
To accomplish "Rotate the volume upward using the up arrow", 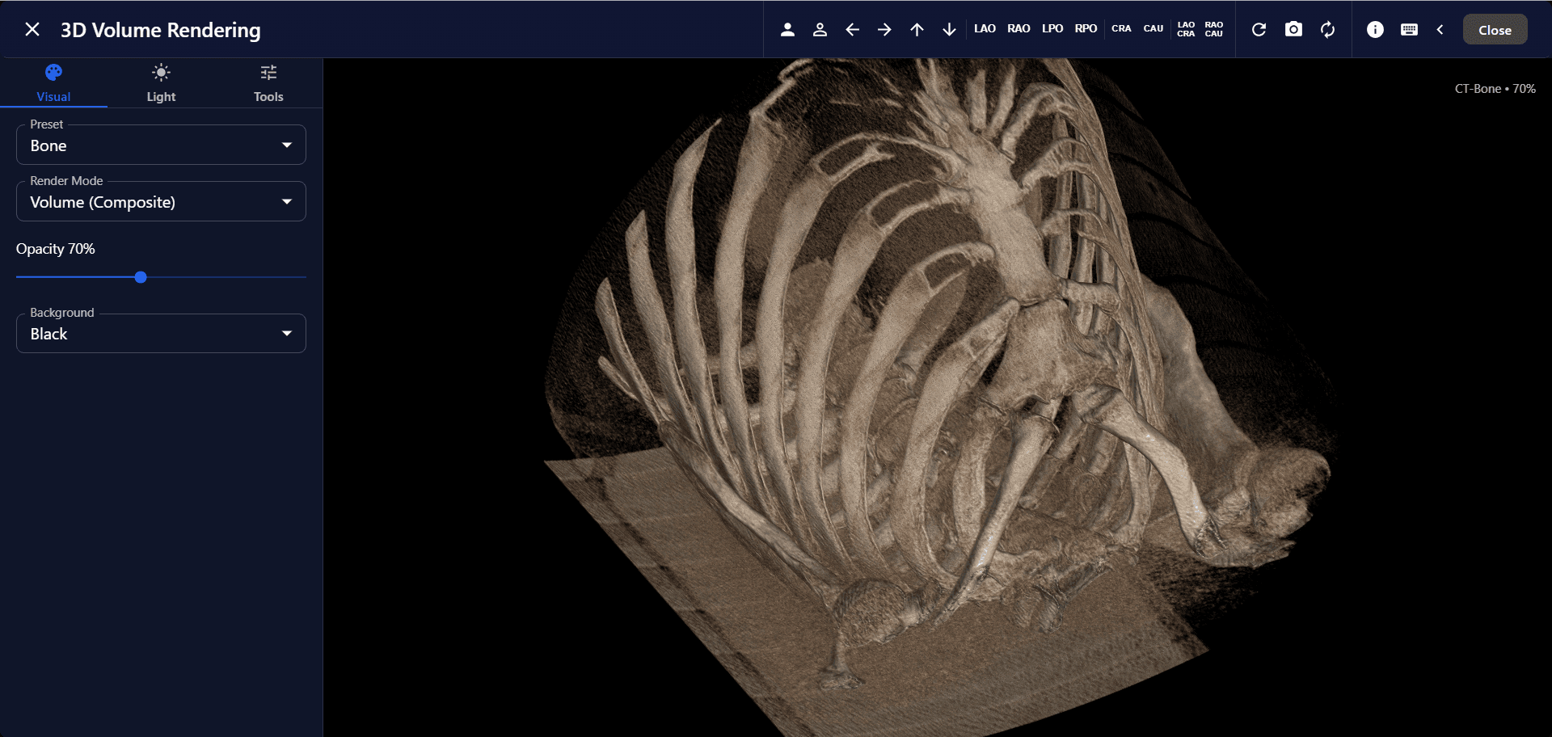I will (x=917, y=29).
